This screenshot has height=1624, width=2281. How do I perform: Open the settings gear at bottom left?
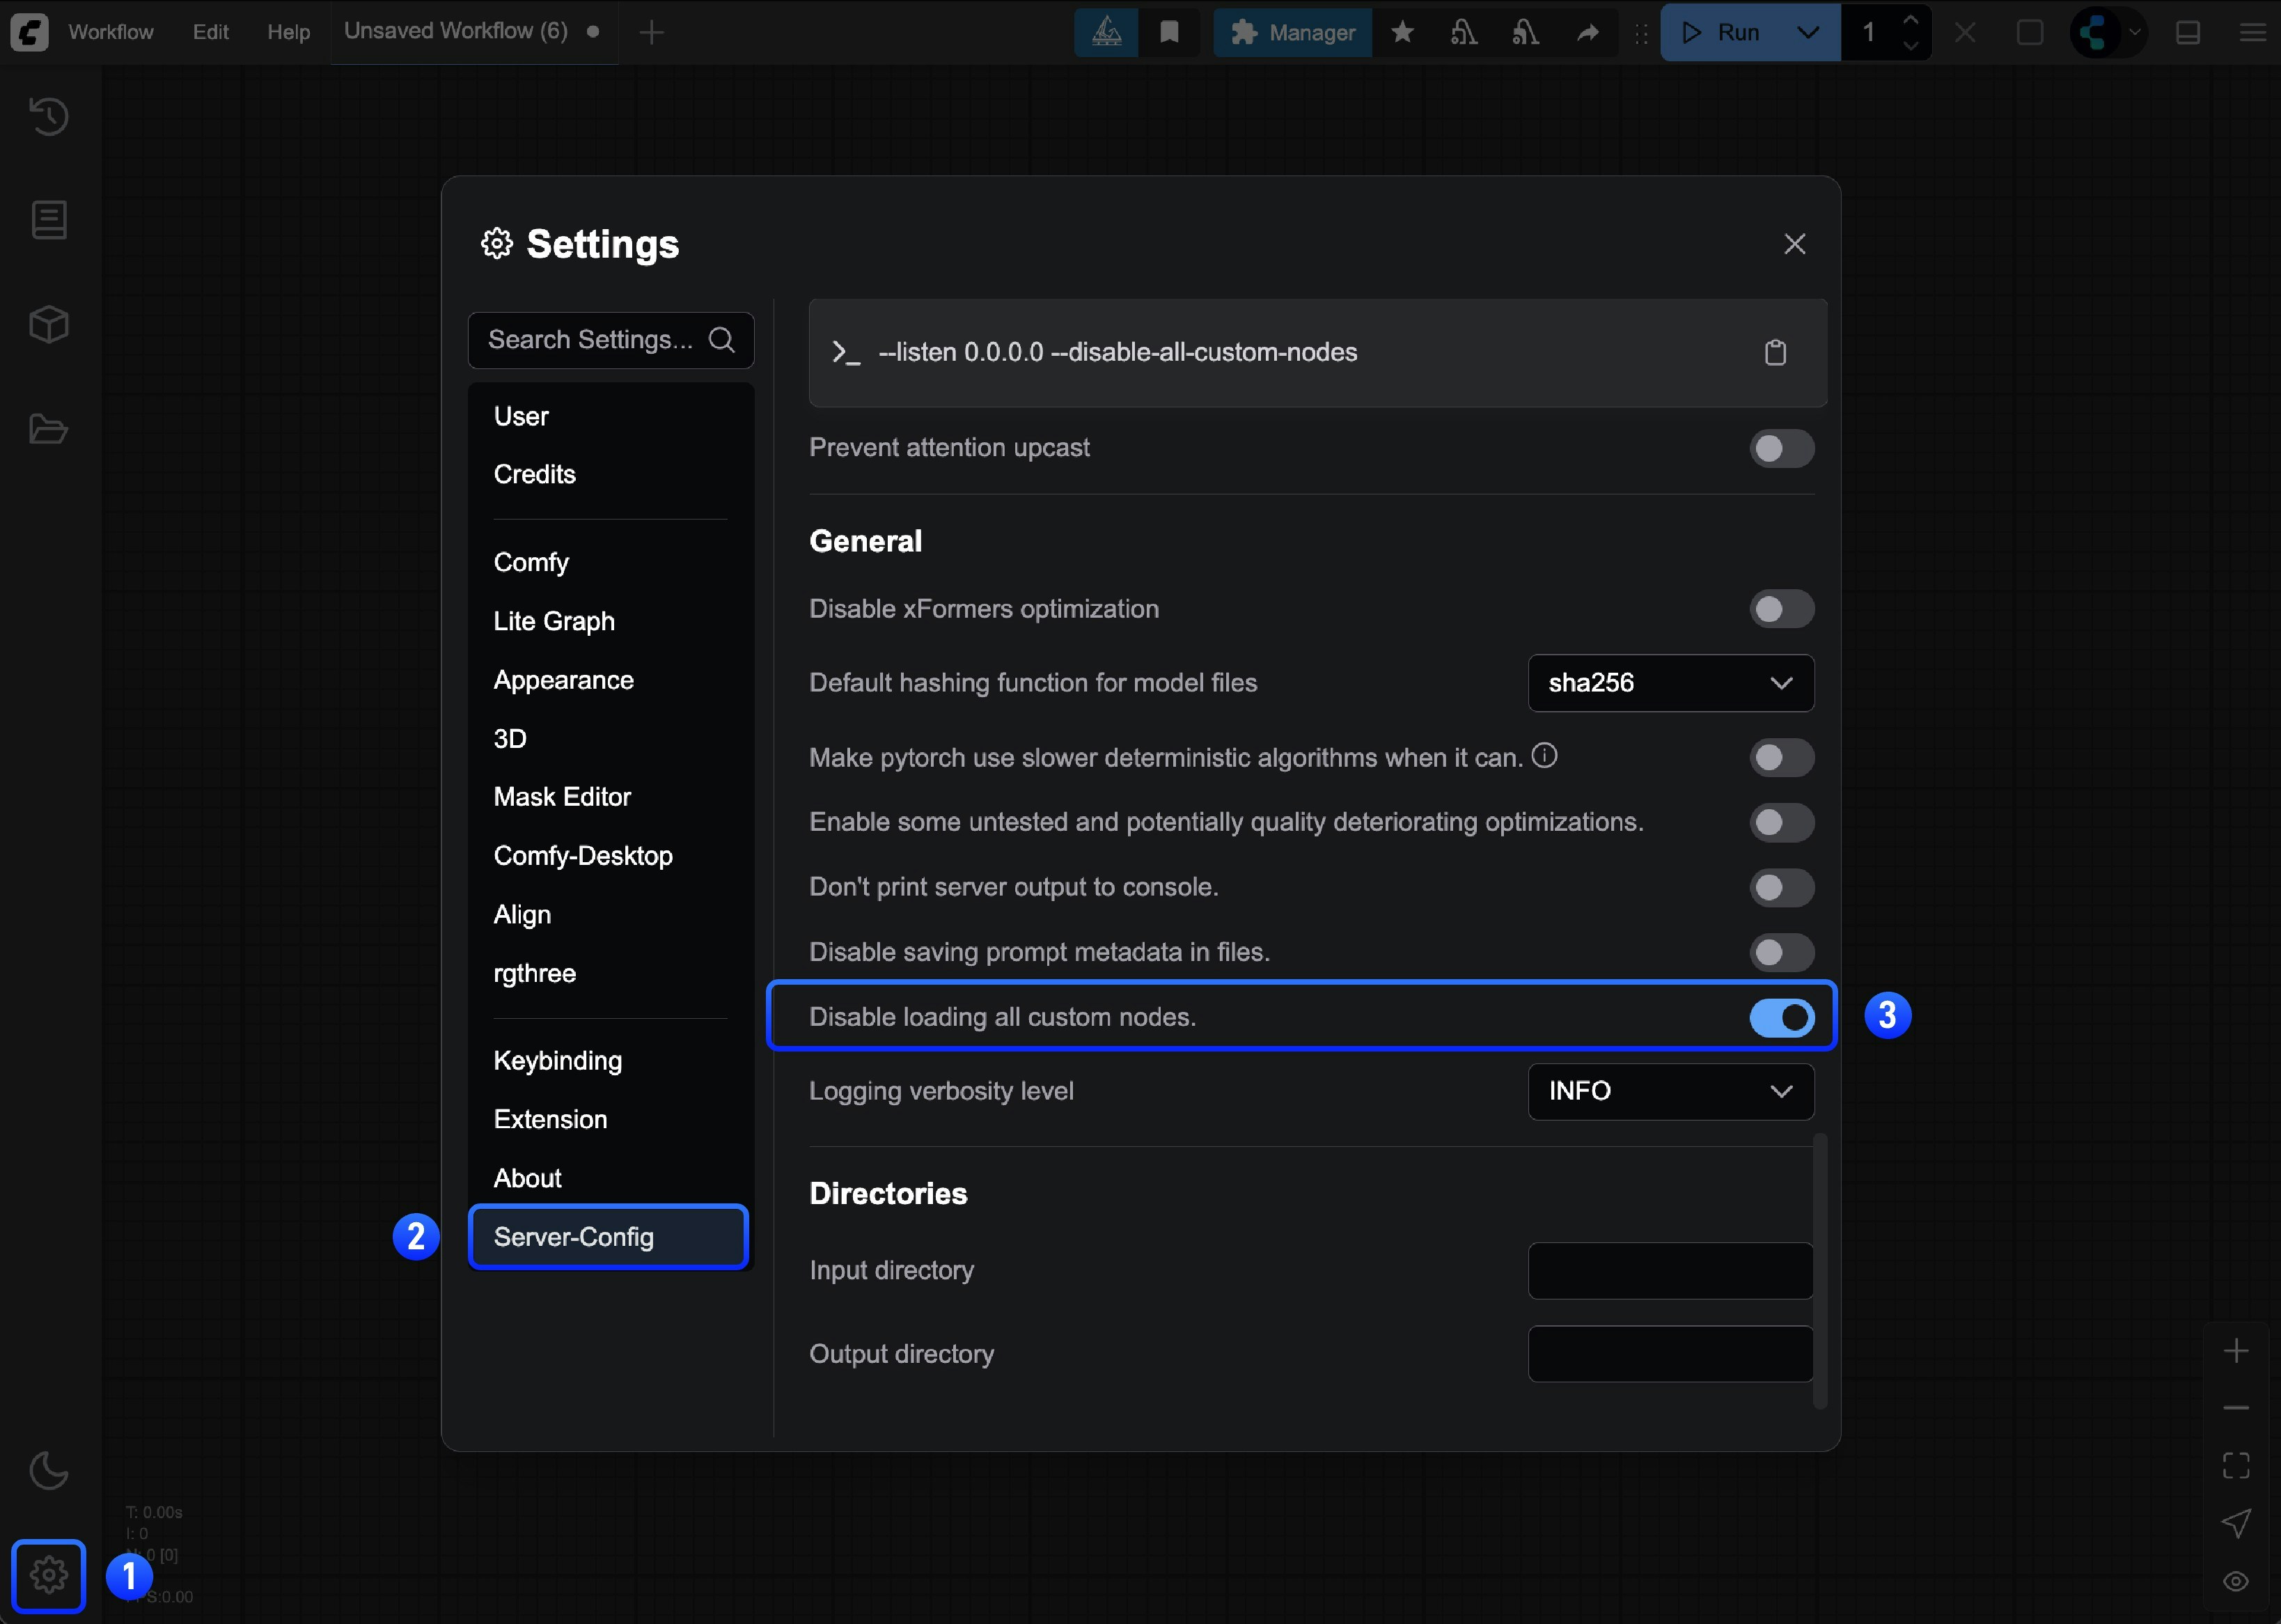48,1576
